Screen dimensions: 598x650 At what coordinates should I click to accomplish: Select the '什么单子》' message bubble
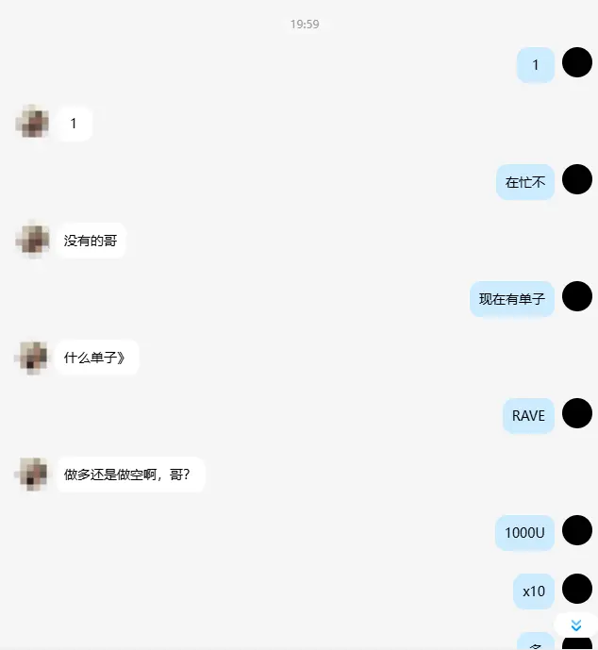(x=96, y=358)
